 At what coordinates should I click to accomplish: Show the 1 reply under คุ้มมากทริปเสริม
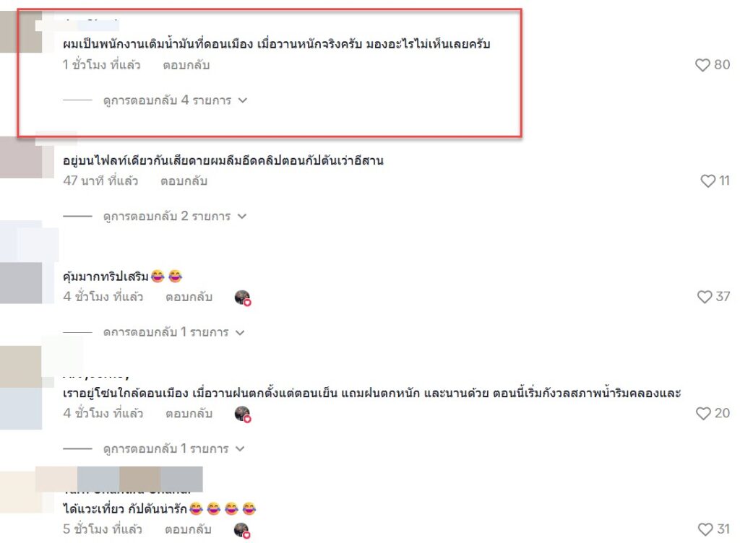click(x=173, y=332)
